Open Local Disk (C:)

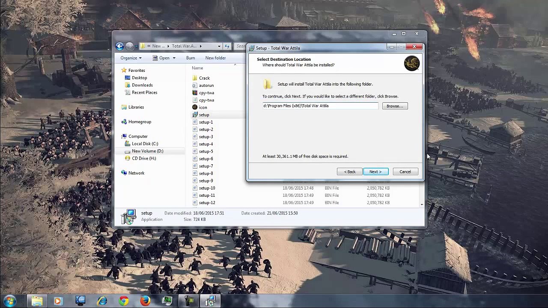coord(141,144)
